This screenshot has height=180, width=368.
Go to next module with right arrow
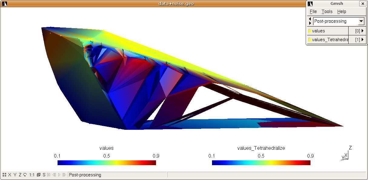[x=310, y=23]
